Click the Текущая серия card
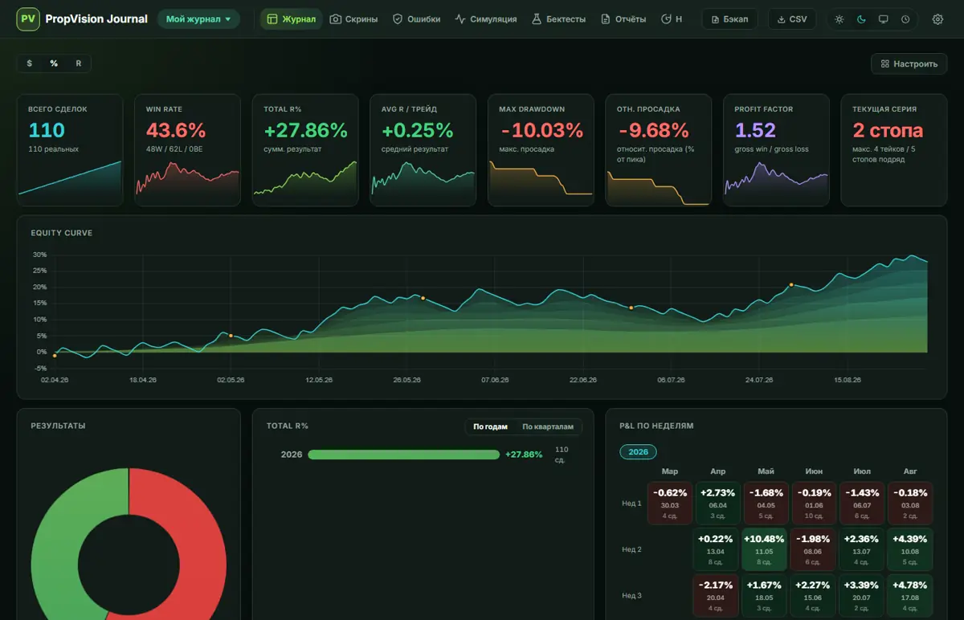Image resolution: width=964 pixels, height=620 pixels. click(894, 150)
